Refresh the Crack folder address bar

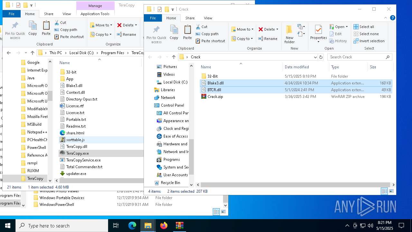tap(321, 57)
